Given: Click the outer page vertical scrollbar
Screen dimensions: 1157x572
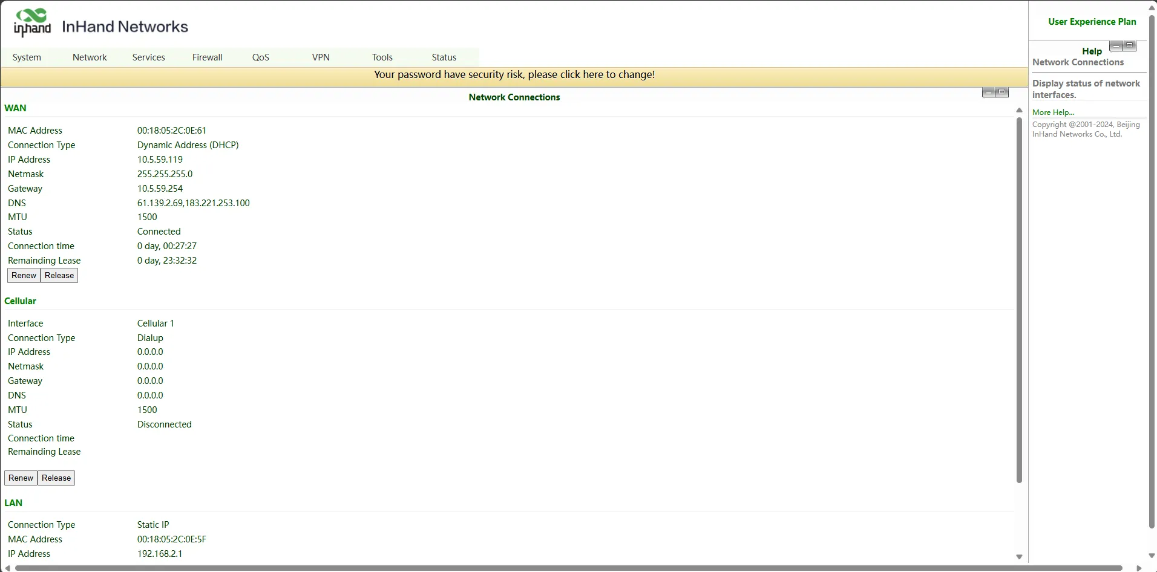Looking at the screenshot, I should (x=1152, y=272).
